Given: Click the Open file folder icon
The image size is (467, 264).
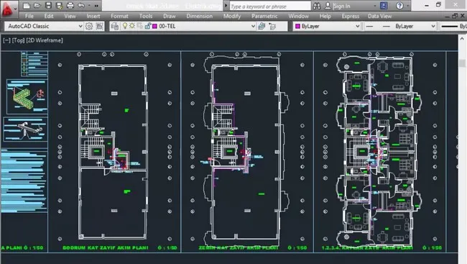Looking at the screenshot, I should pyautogui.click(x=37, y=5).
